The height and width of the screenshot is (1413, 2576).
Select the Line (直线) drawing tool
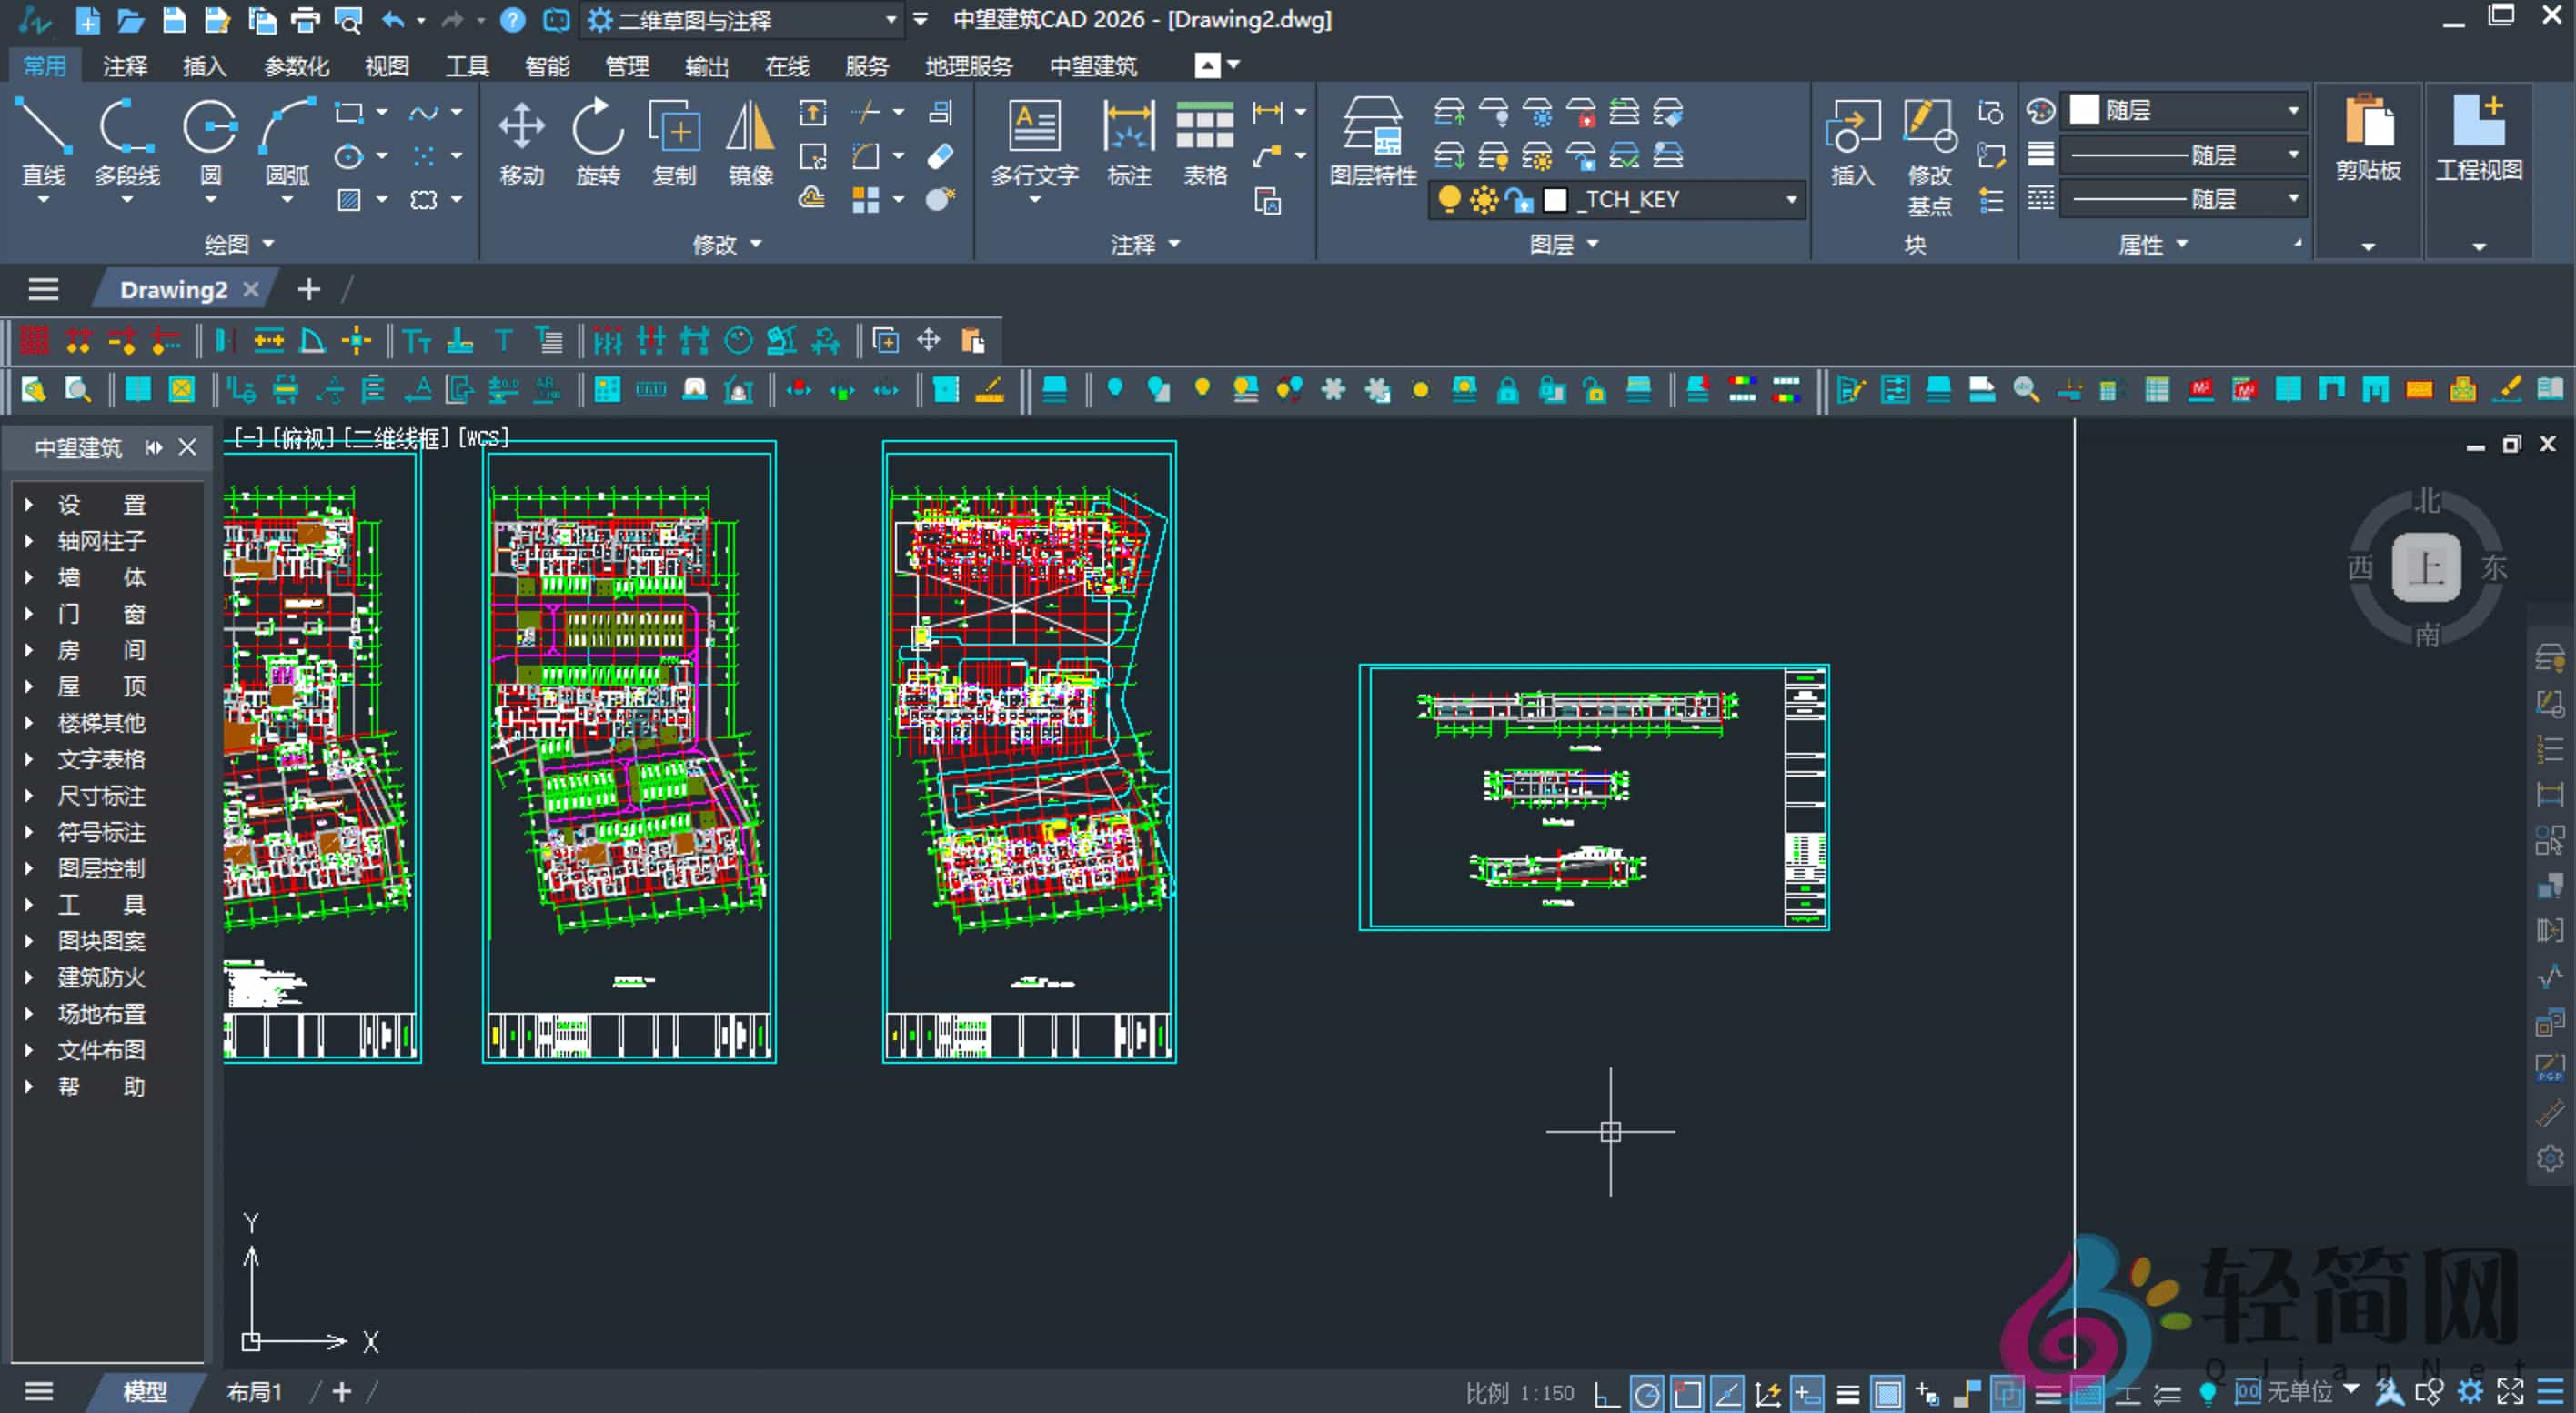(43, 130)
